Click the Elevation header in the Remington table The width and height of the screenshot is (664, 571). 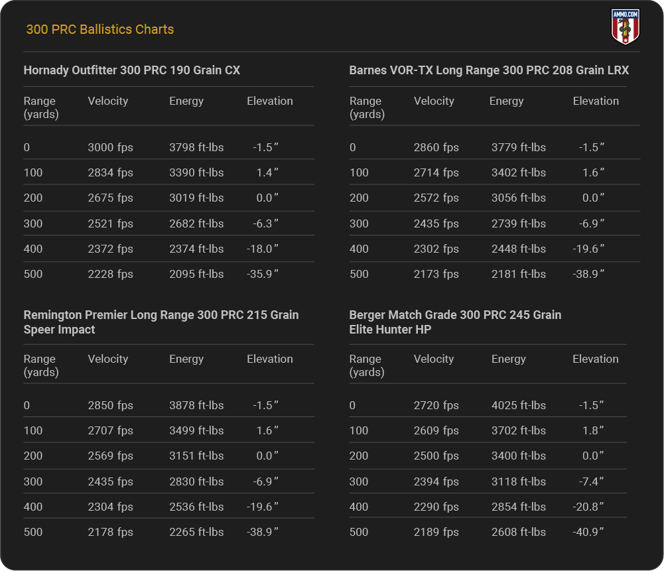[x=270, y=359]
